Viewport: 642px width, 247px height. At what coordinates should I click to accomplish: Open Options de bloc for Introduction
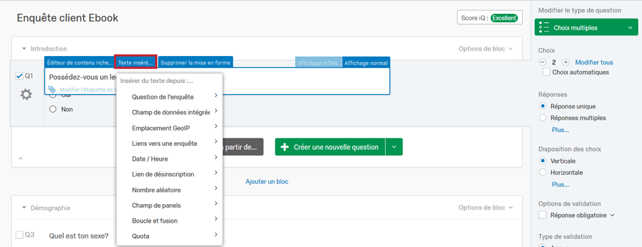click(486, 49)
